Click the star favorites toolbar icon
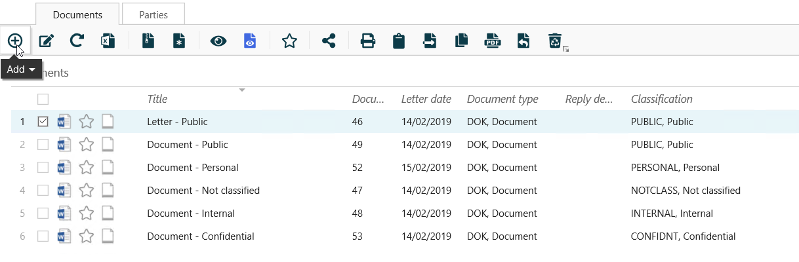The width and height of the screenshot is (799, 262). point(289,41)
